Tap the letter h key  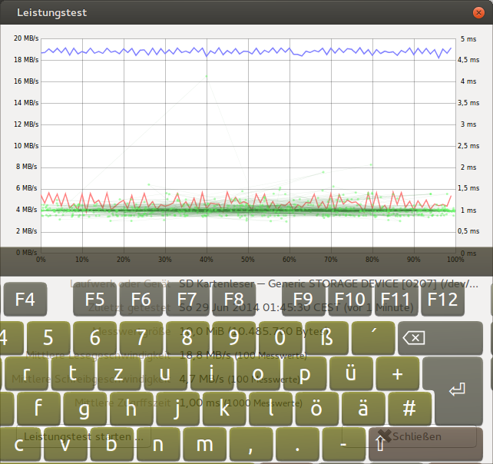coord(131,408)
